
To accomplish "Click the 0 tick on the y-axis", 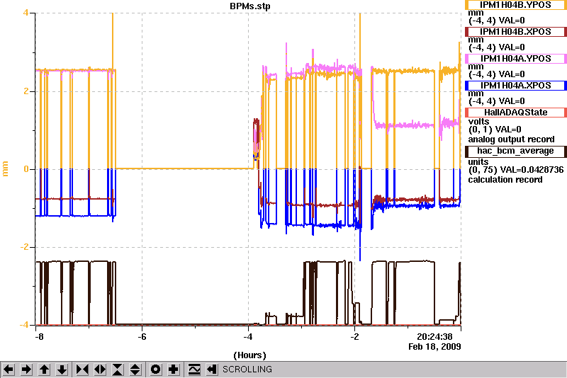I will (x=26, y=169).
